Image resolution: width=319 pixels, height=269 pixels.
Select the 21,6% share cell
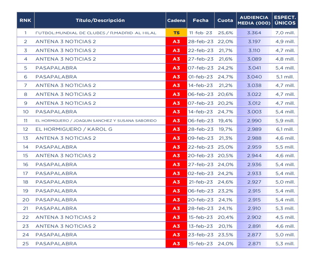click(225, 59)
